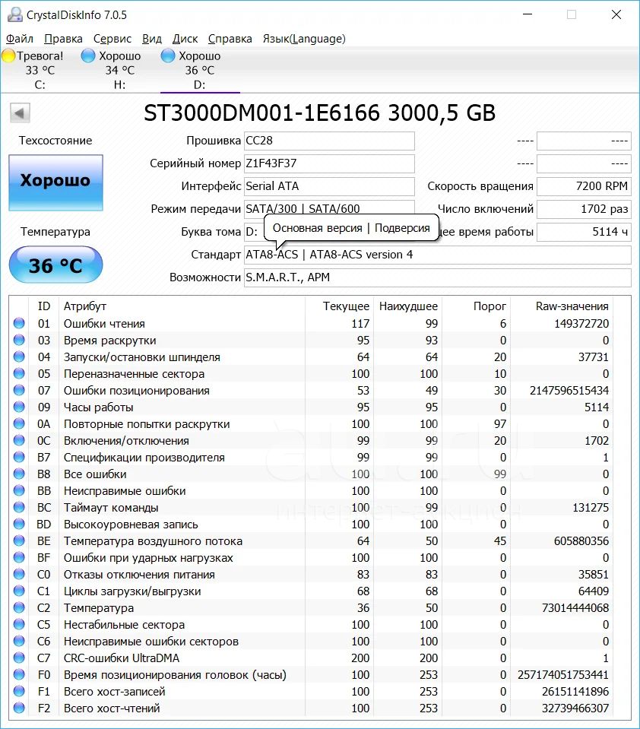Click the Режим передачи field SATA/300 | SATA/600
This screenshot has height=729, width=640.
point(329,209)
